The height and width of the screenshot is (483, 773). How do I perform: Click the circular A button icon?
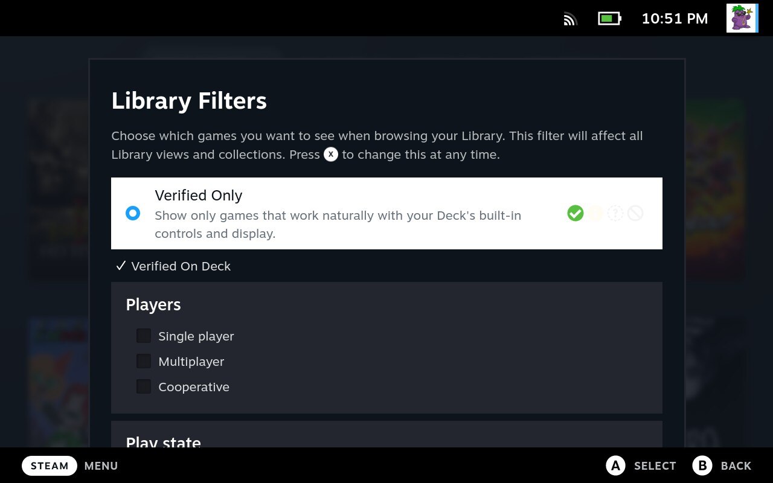click(x=615, y=465)
